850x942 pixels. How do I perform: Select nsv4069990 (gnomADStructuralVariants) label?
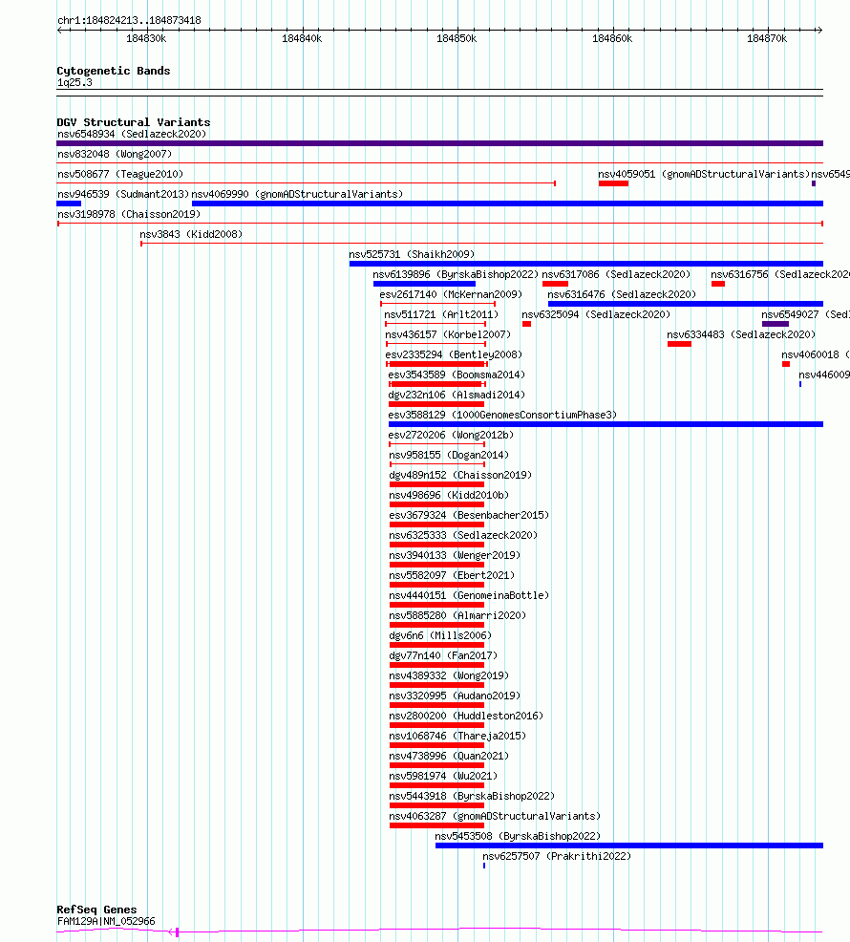point(297,195)
